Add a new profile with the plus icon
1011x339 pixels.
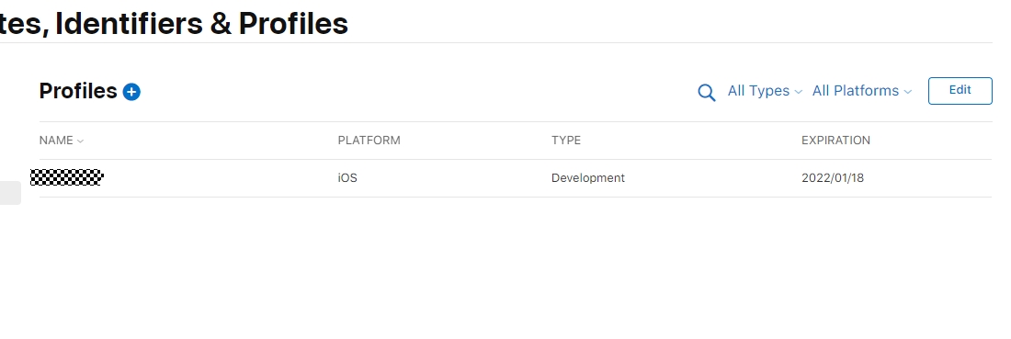(x=131, y=92)
